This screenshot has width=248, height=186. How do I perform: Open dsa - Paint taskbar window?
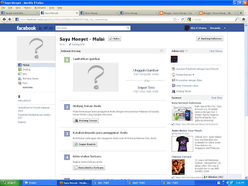tap(177, 183)
